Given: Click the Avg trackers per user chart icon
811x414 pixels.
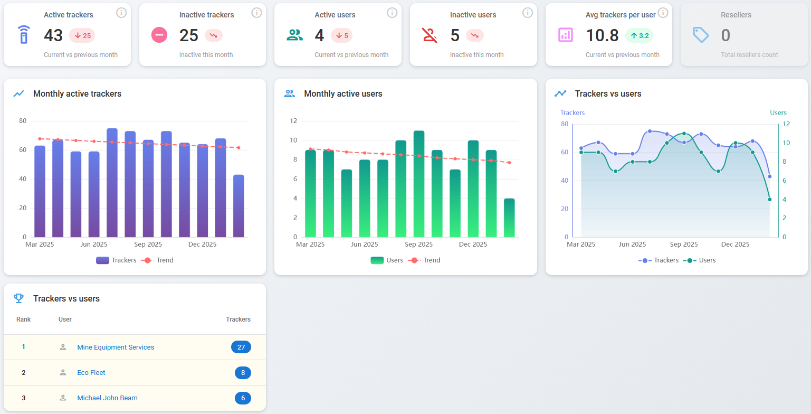Looking at the screenshot, I should [x=566, y=35].
